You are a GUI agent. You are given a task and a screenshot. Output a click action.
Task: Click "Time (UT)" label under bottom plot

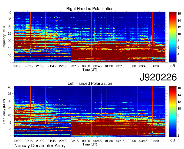(90, 144)
